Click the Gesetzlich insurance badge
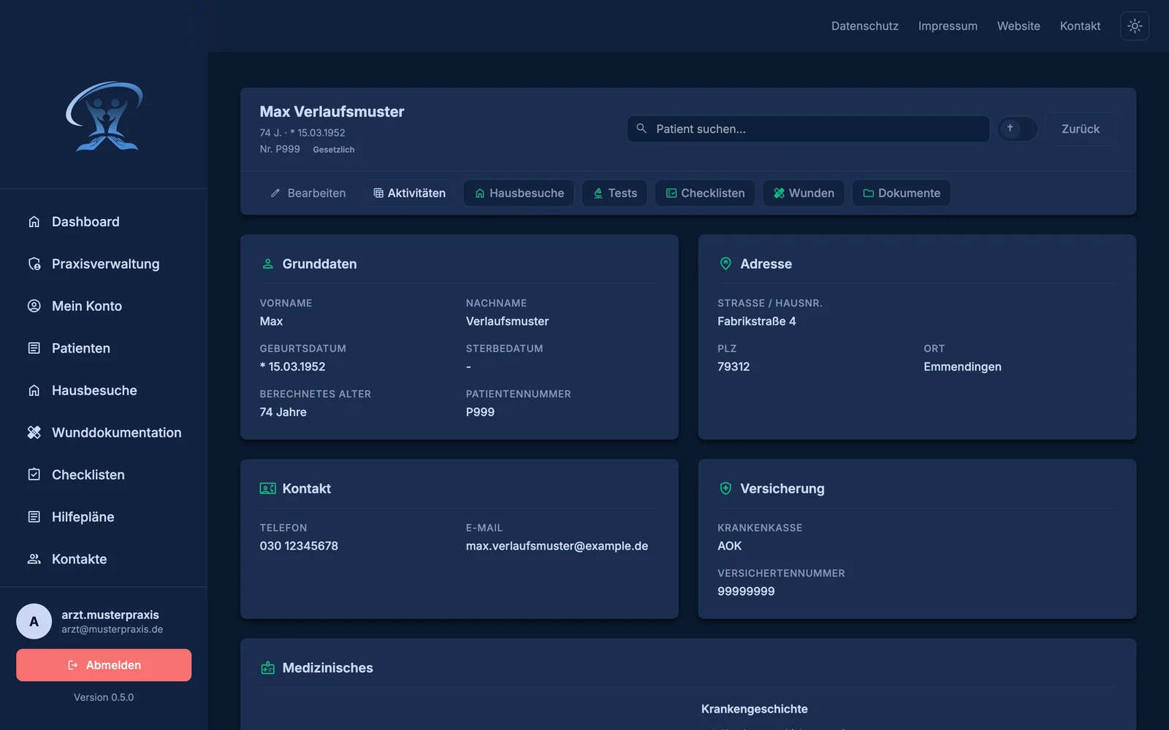This screenshot has width=1169, height=730. click(x=334, y=150)
